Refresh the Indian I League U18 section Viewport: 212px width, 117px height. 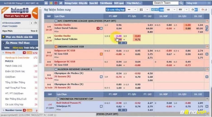[207, 47]
